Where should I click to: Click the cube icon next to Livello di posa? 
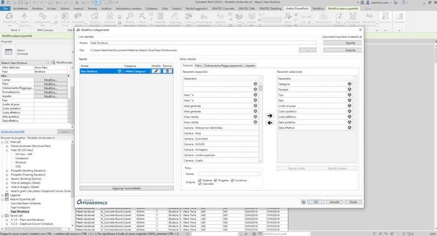pyautogui.click(x=349, y=106)
